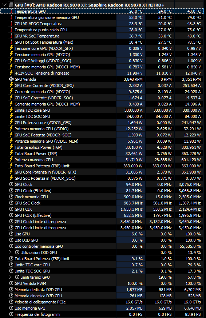Click lightning icon of +12V SOC Tensione di ingresso
Viewport: 206px width, 318px height.
pos(11,73)
